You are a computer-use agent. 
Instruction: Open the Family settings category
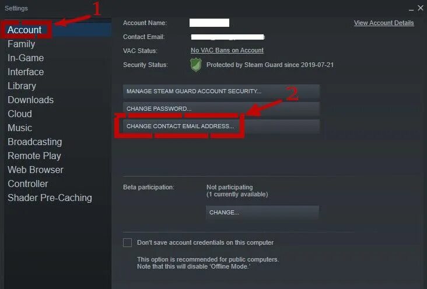tap(21, 44)
